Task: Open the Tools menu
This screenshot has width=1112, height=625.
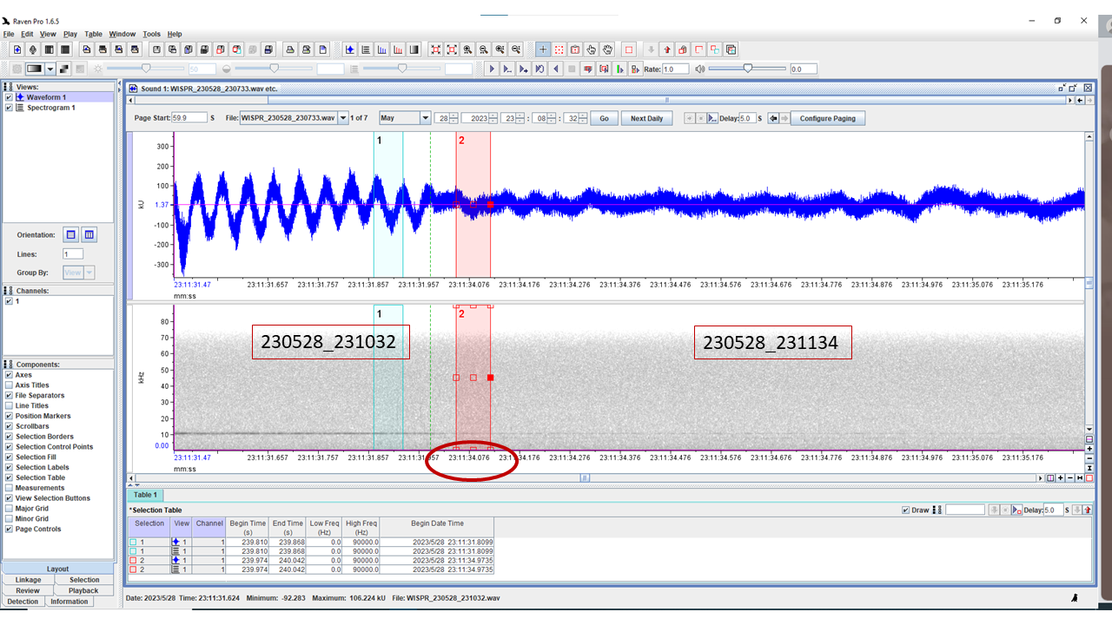Action: coord(151,34)
